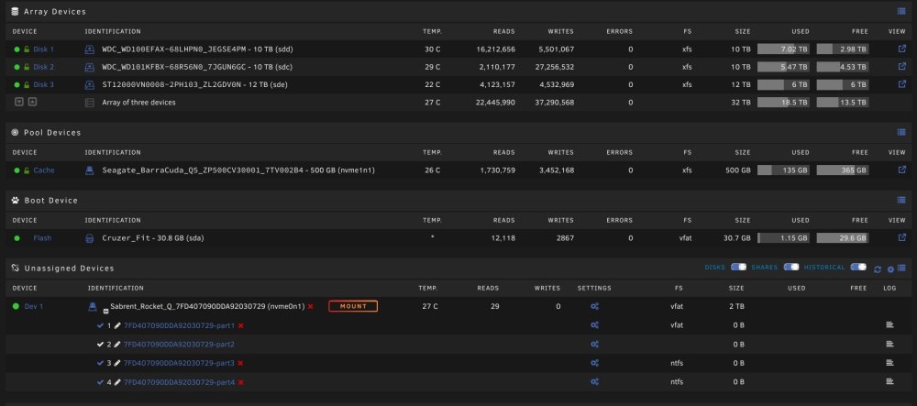917x406 pixels.
Task: Collapse the Sabrent Rocket partition list
Action: click(105, 312)
